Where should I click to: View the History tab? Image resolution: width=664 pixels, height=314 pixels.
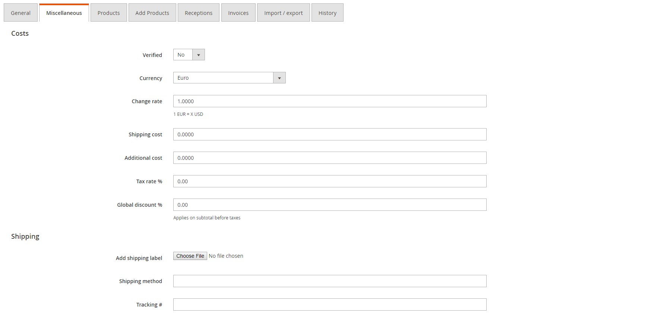click(x=328, y=13)
